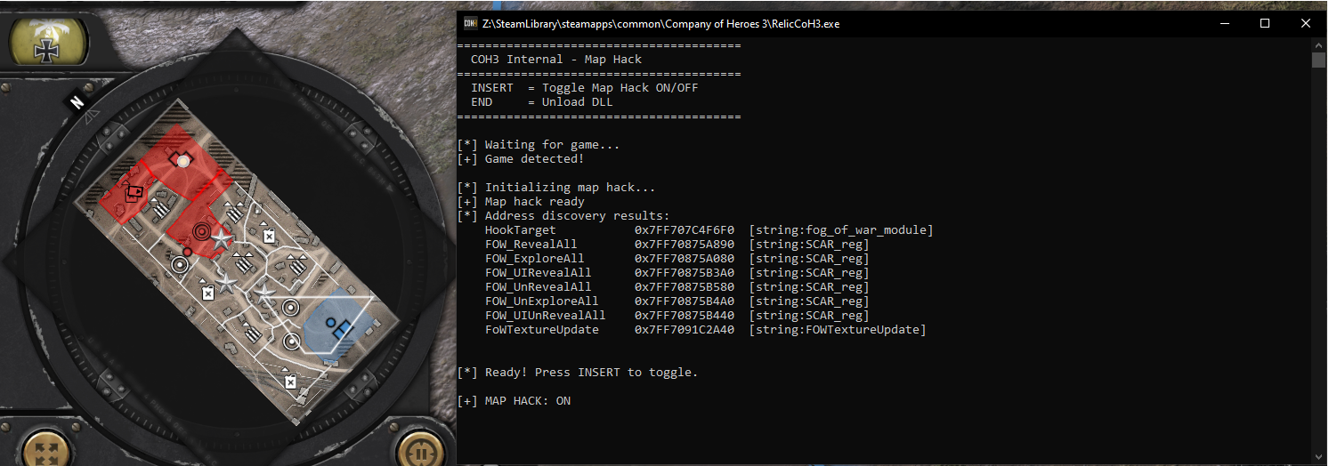Click 'COH3 Internal - Map Hack' header text
This screenshot has width=1329, height=466.
click(x=556, y=60)
